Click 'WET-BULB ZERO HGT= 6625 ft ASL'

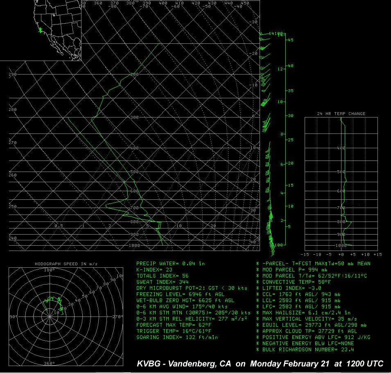click(185, 301)
